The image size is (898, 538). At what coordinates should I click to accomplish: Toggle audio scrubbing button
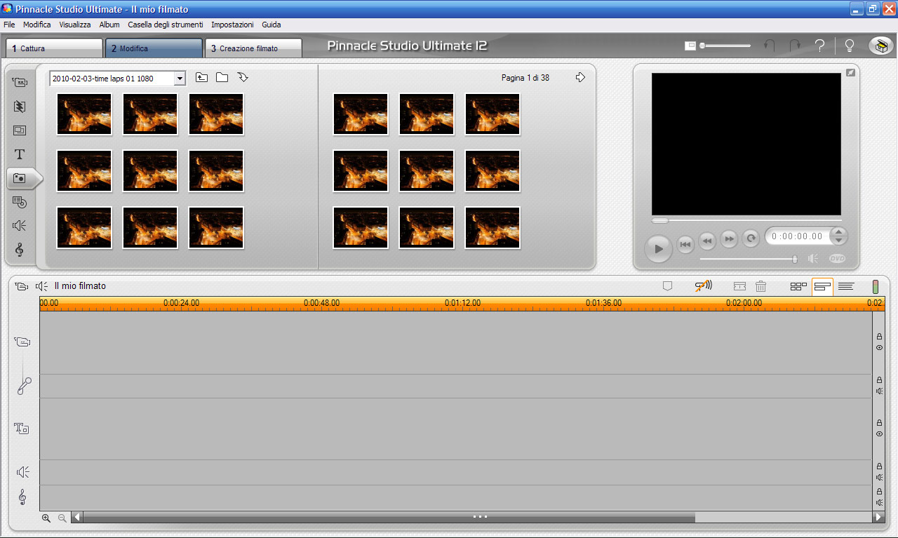point(703,285)
